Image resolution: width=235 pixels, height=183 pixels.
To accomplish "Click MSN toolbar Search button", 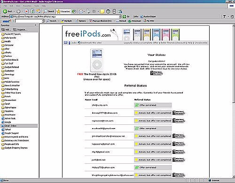I will [51, 21].
